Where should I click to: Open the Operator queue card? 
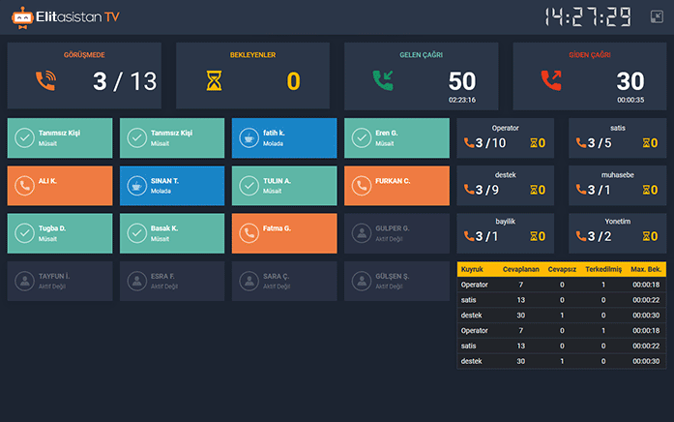(x=505, y=137)
